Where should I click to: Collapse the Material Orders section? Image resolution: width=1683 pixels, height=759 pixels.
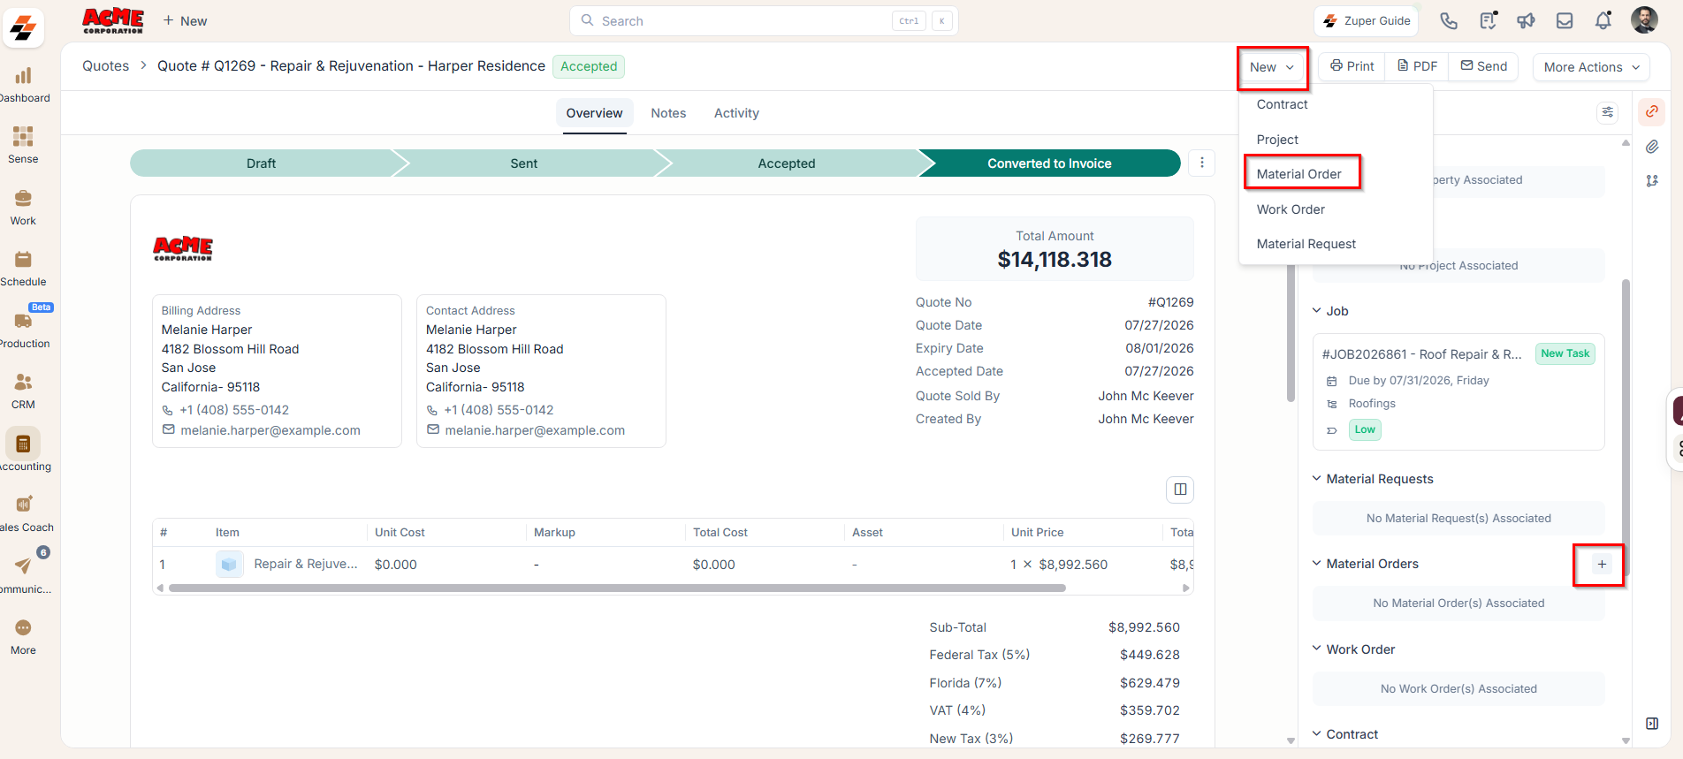point(1316,563)
